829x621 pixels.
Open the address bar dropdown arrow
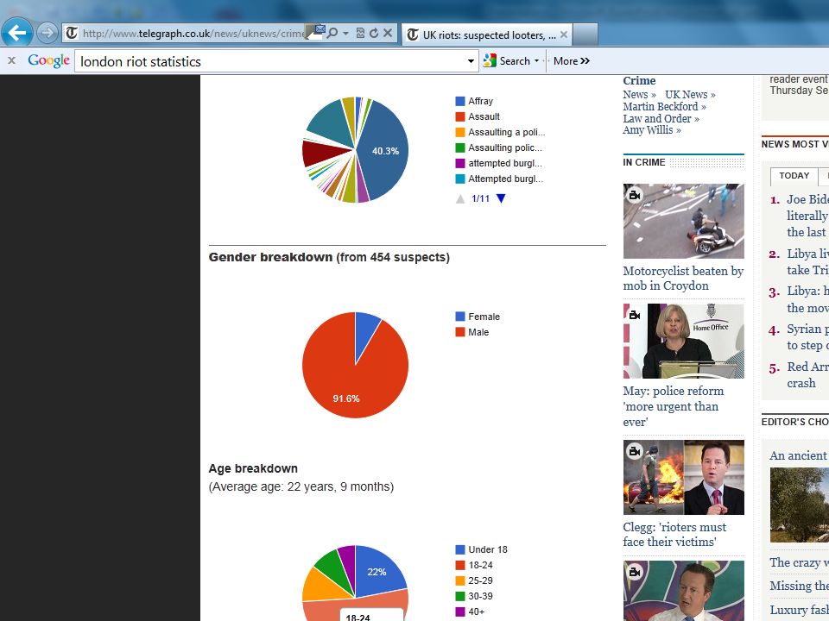(345, 34)
